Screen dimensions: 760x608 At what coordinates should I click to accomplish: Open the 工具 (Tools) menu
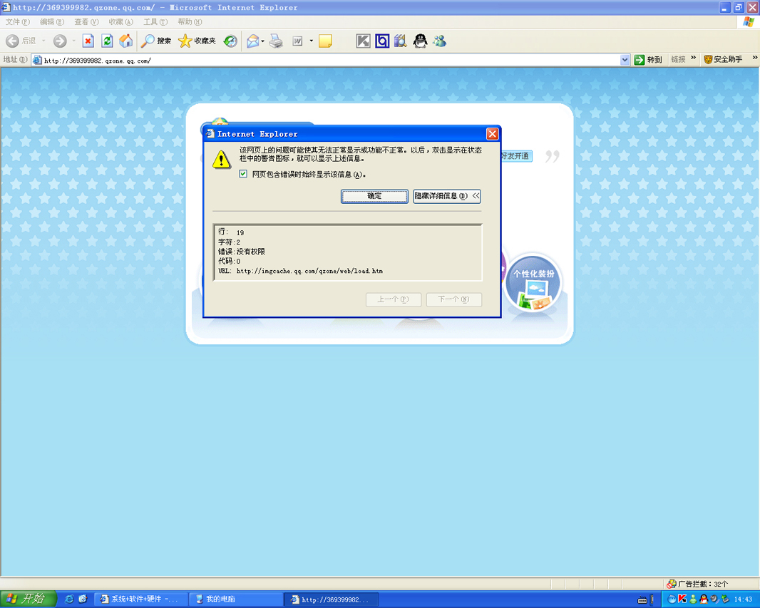[155, 22]
